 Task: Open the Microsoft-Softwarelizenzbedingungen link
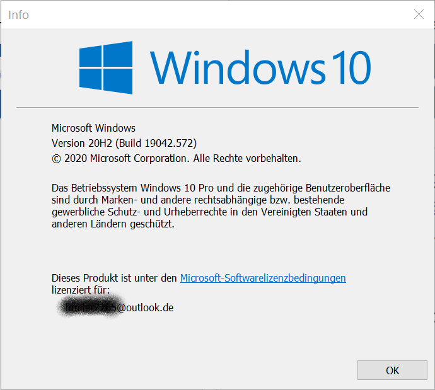click(x=263, y=278)
